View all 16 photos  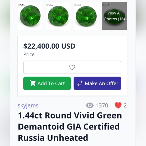115,16
